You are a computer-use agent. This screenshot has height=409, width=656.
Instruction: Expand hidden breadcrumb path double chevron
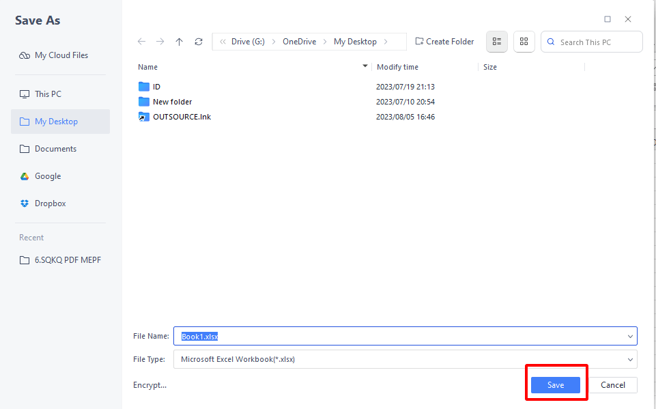click(x=223, y=42)
